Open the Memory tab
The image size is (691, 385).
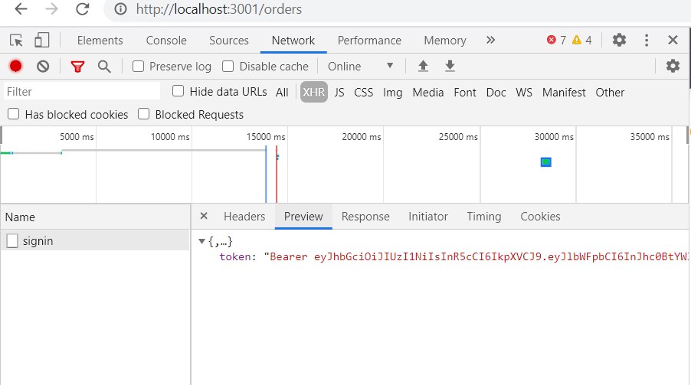click(444, 40)
